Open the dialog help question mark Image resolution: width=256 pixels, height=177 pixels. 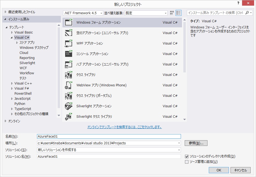[x=238, y=3]
